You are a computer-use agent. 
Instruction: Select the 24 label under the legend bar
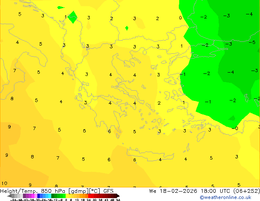pyautogui.click(x=89, y=200)
